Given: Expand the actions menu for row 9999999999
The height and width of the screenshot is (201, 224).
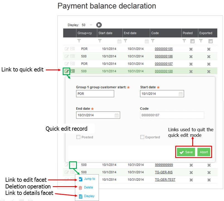Looking at the screenshot, I should tap(72, 165).
